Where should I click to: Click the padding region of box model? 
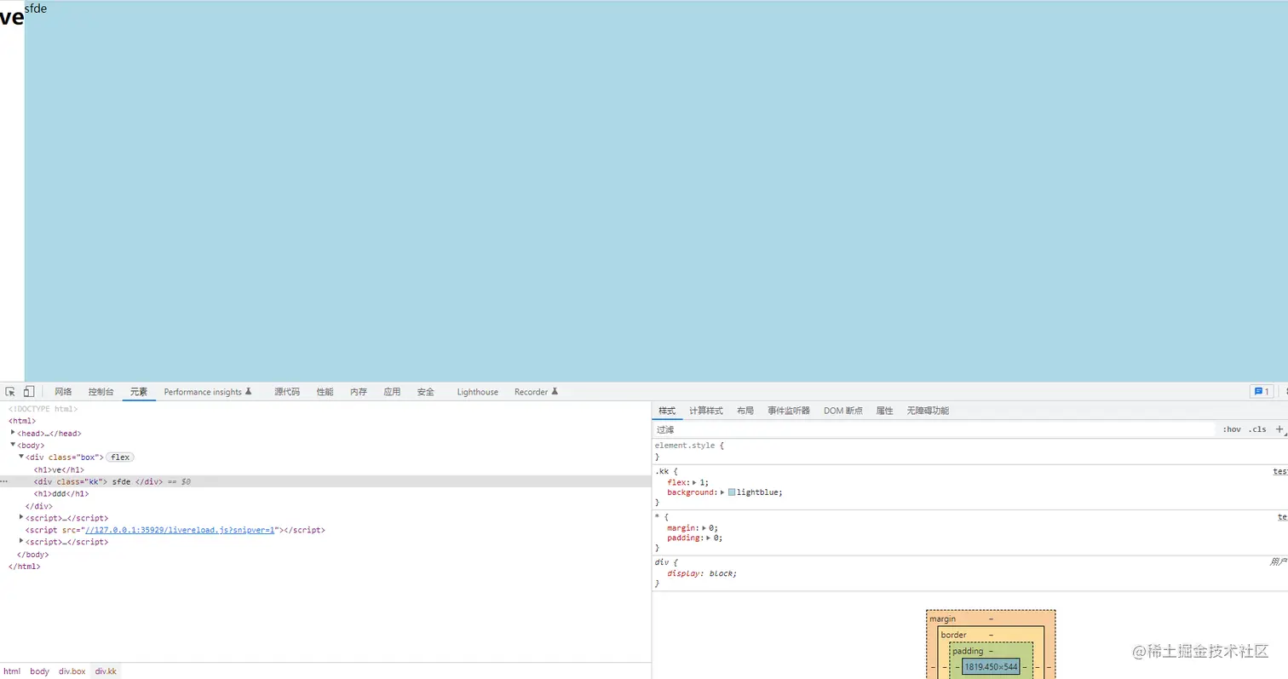(x=968, y=651)
